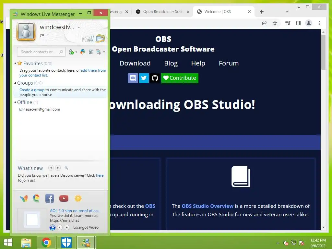
Task: Open the Add contact dropdown arrow
Action: pyautogui.click(x=76, y=52)
